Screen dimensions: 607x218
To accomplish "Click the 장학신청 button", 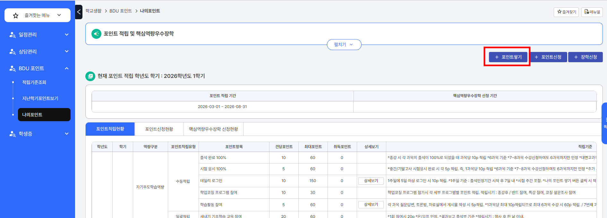I will point(585,57).
